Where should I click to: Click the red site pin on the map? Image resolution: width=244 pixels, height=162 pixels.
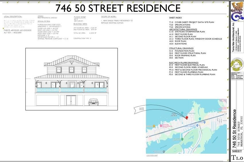pyautogui.click(x=187, y=117)
